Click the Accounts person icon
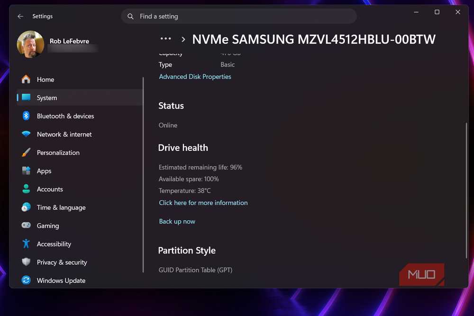 coord(26,189)
